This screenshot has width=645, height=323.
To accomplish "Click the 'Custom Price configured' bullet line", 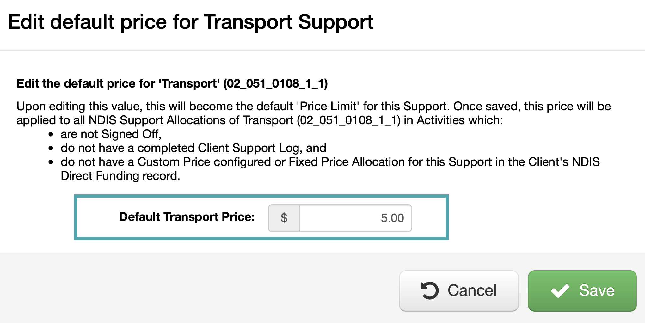I will (x=330, y=162).
